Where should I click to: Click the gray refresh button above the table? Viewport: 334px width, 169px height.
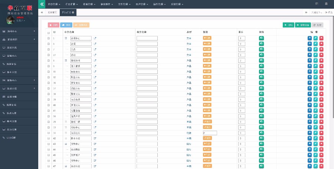pos(317,25)
